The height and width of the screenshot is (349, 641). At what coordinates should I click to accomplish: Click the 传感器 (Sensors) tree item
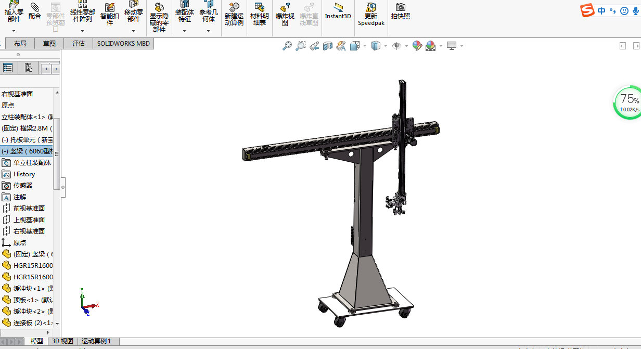click(x=18, y=186)
